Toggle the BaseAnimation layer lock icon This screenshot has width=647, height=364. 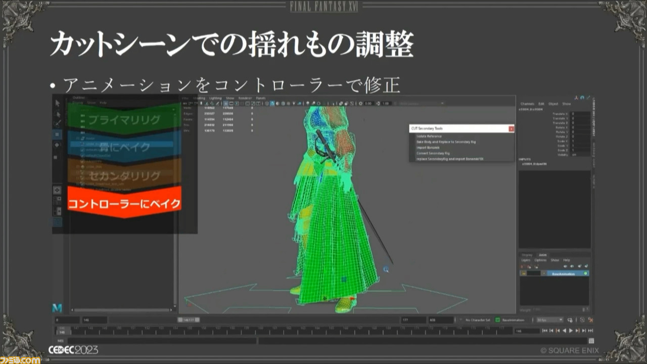pyautogui.click(x=524, y=274)
